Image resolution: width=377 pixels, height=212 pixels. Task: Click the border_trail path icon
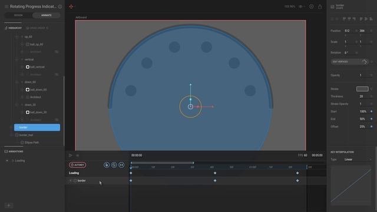(x=16, y=135)
